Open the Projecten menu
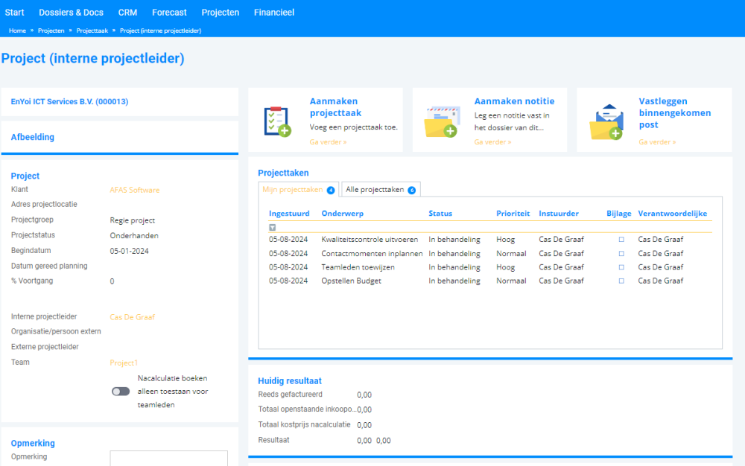 point(221,13)
